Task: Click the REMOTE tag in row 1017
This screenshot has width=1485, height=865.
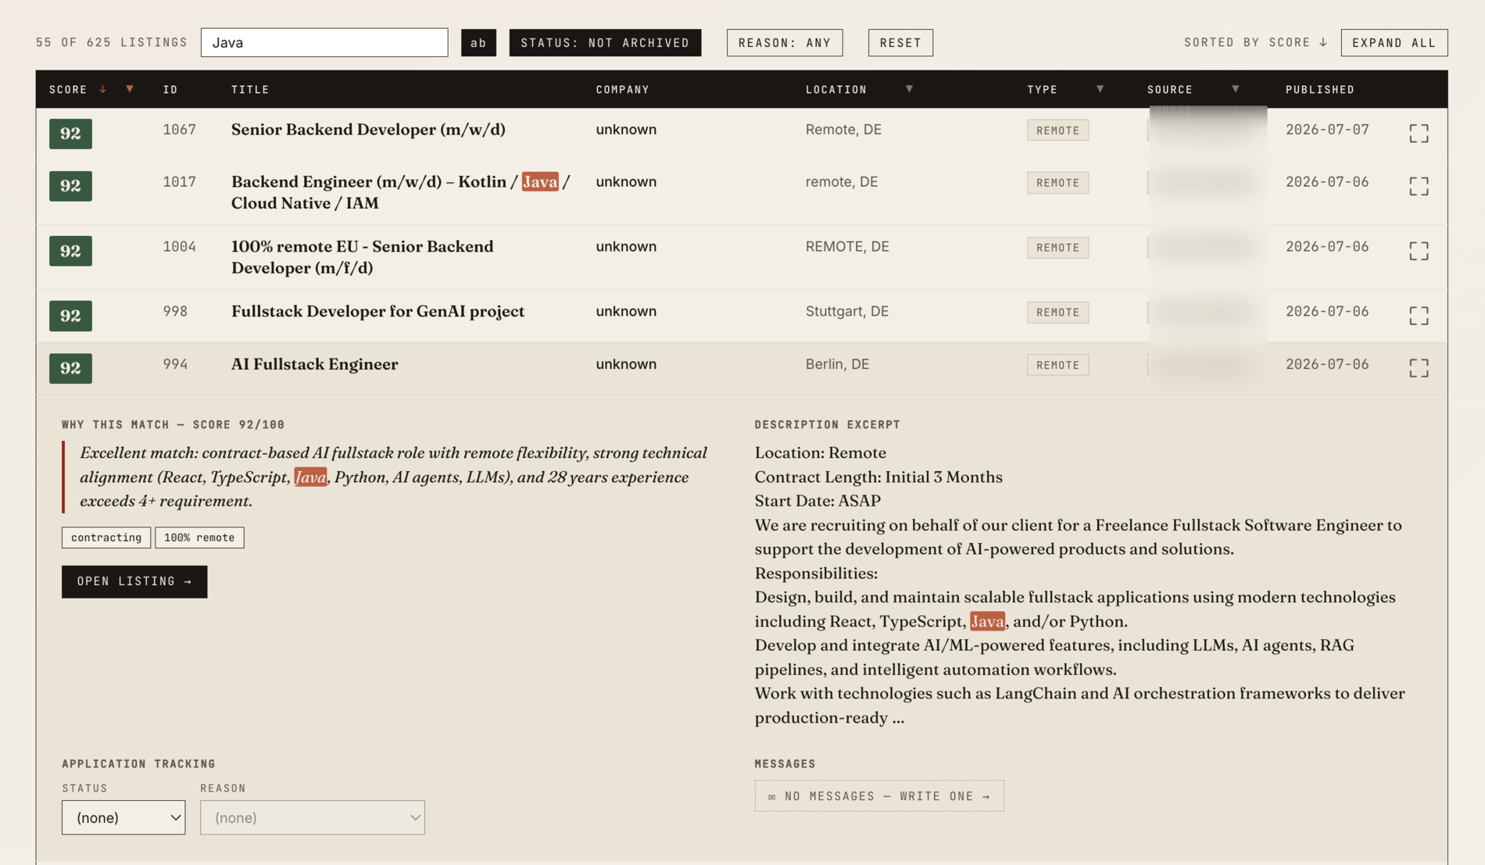Action: point(1057,183)
